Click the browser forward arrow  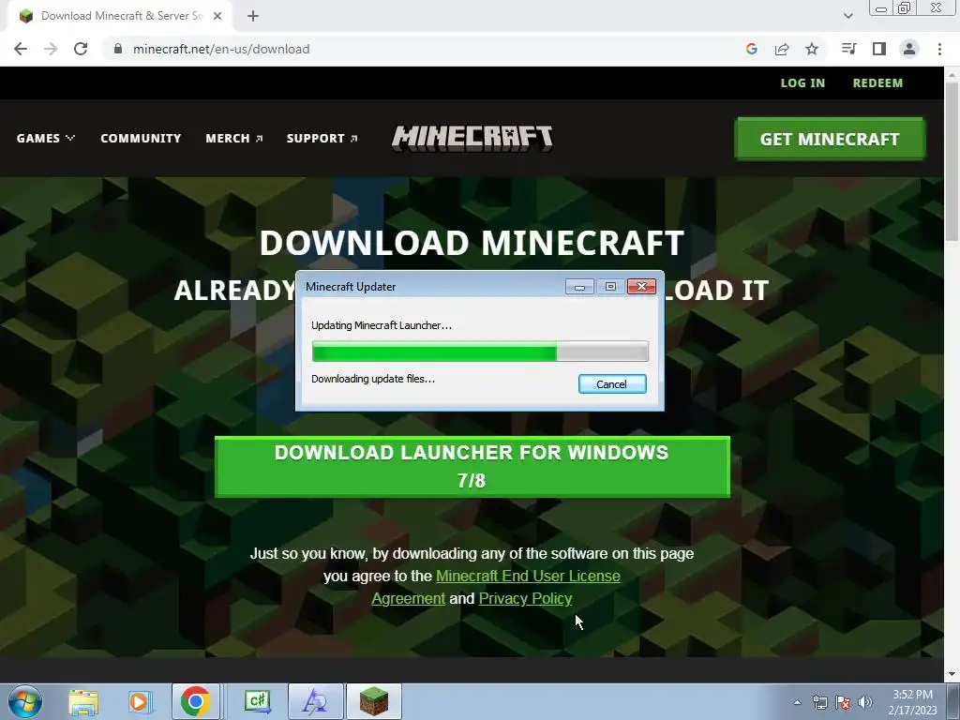51,49
